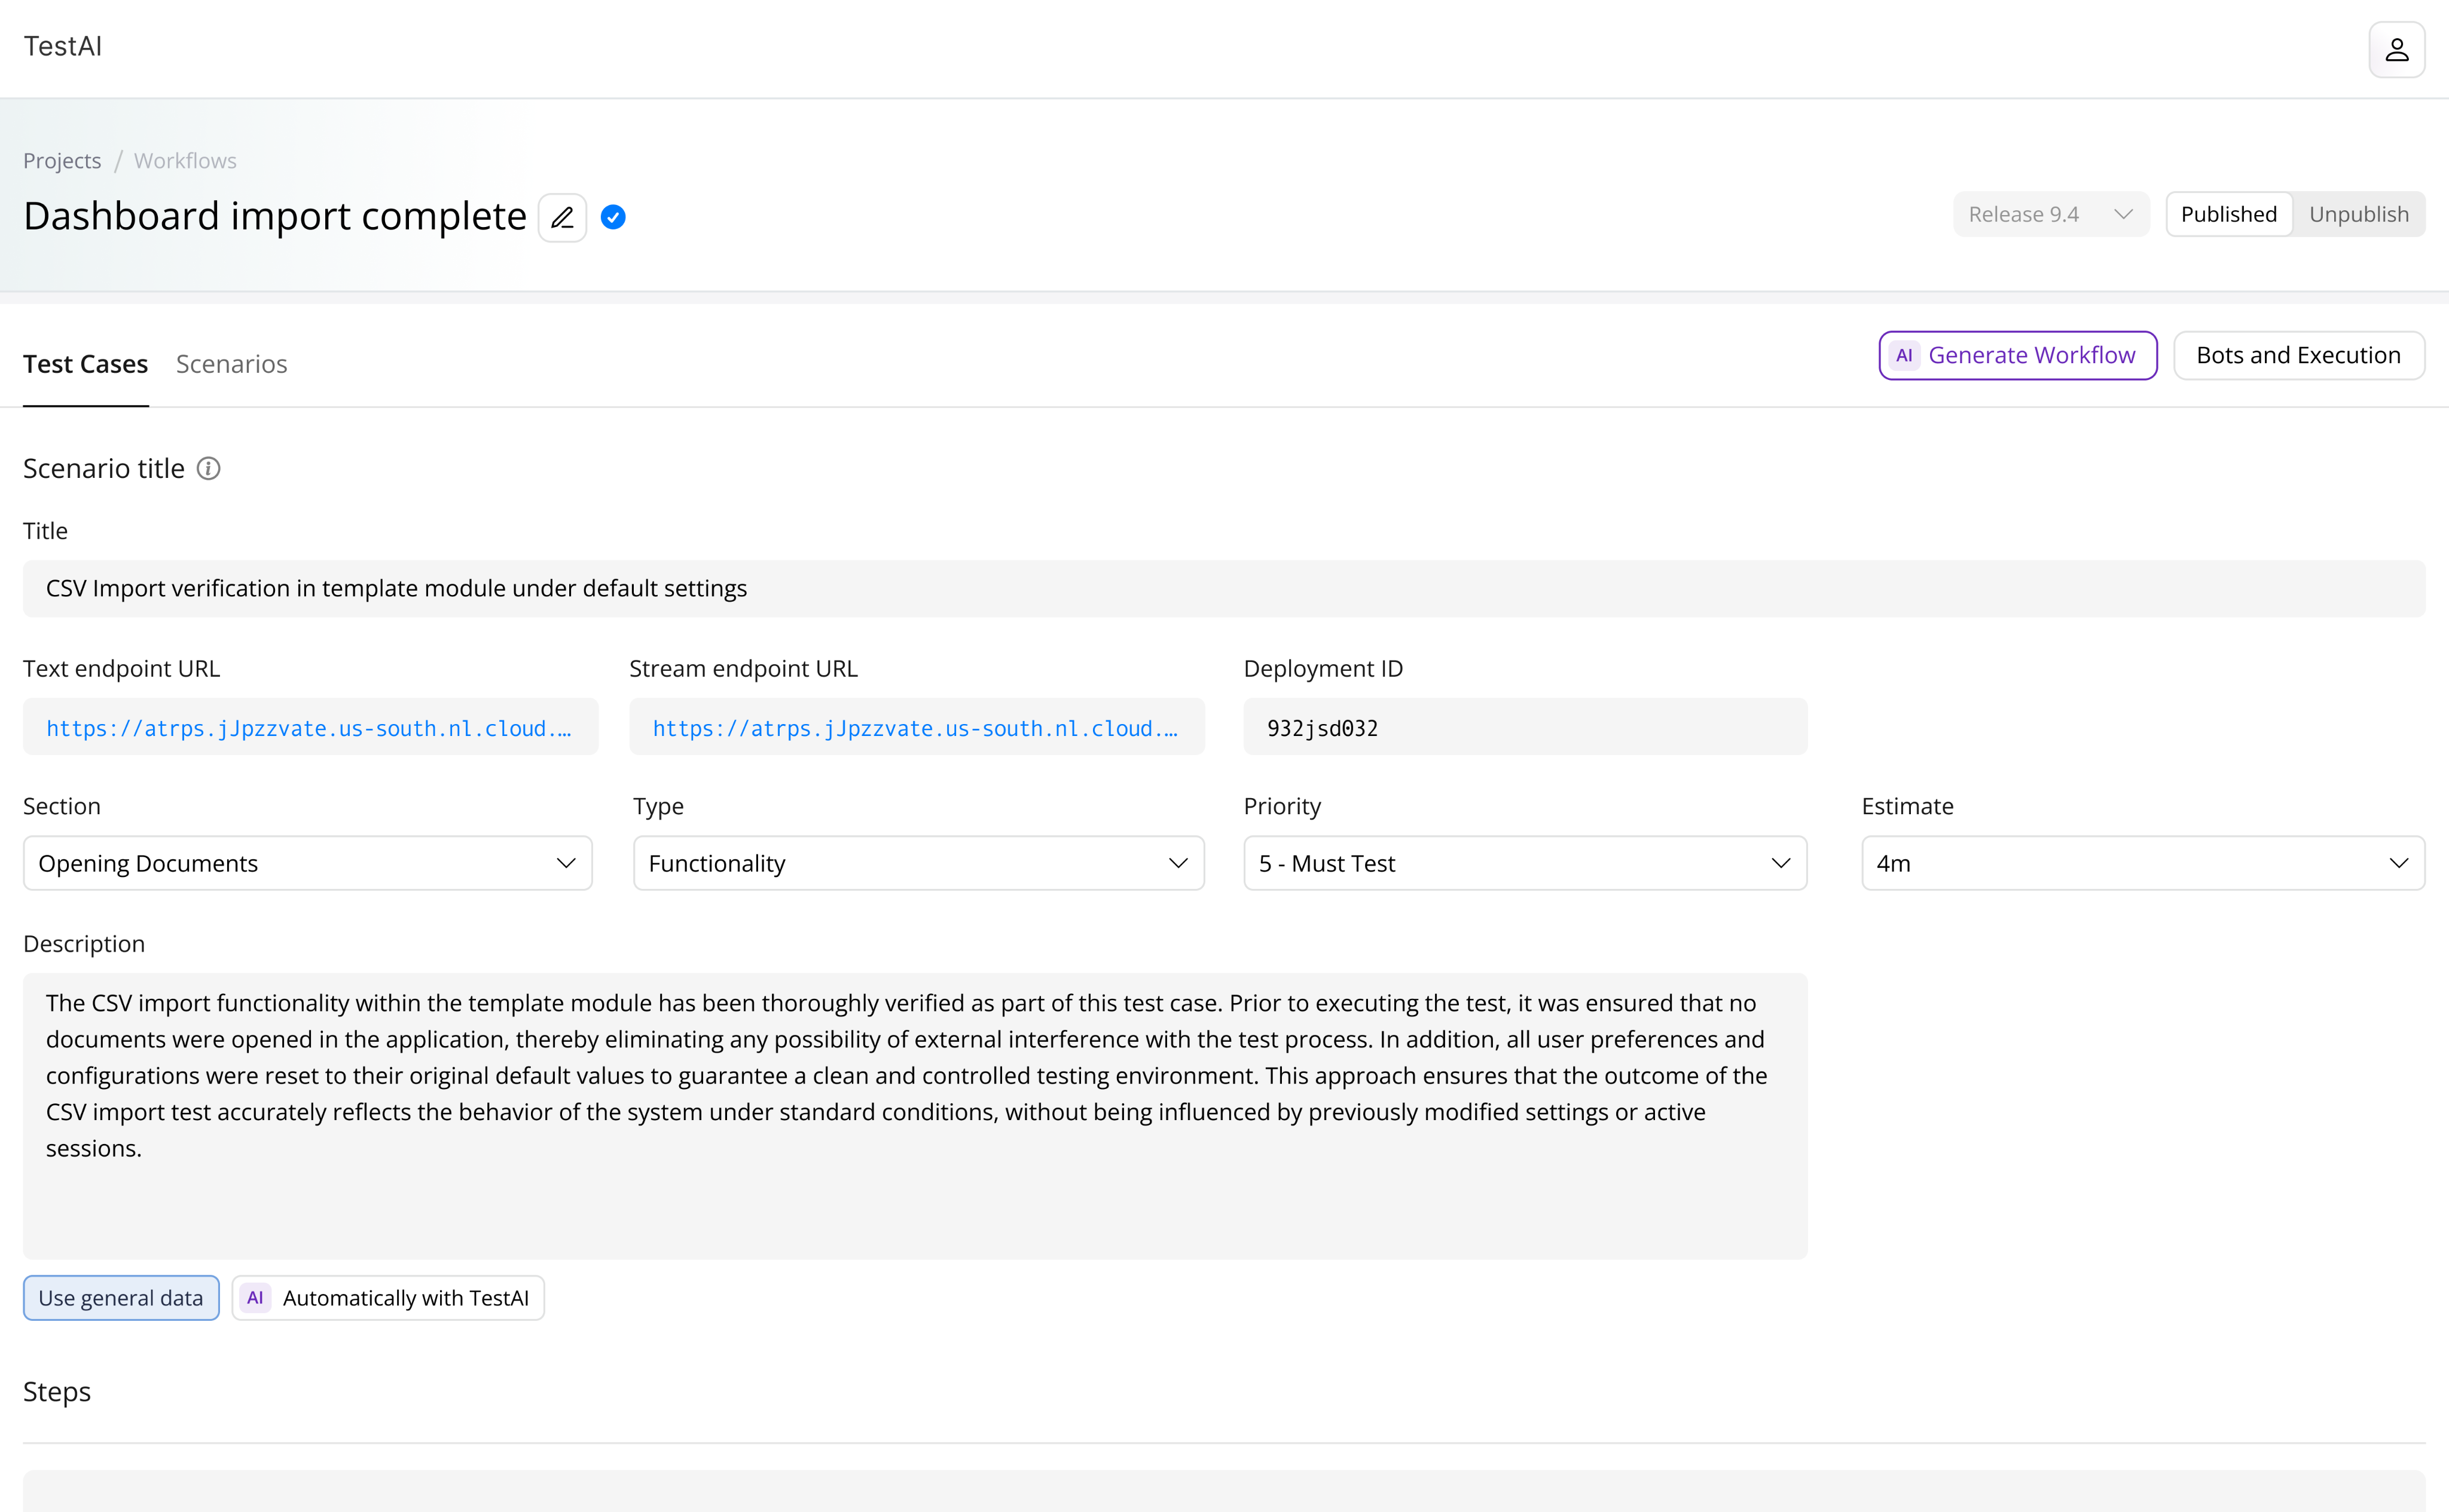This screenshot has height=1512, width=2449.
Task: Toggle the Published status
Action: (2228, 214)
